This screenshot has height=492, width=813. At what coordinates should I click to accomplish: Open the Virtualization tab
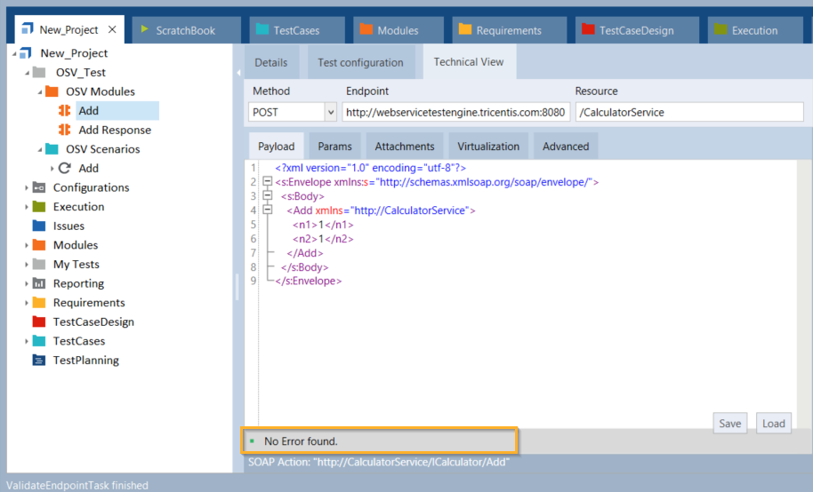(490, 147)
